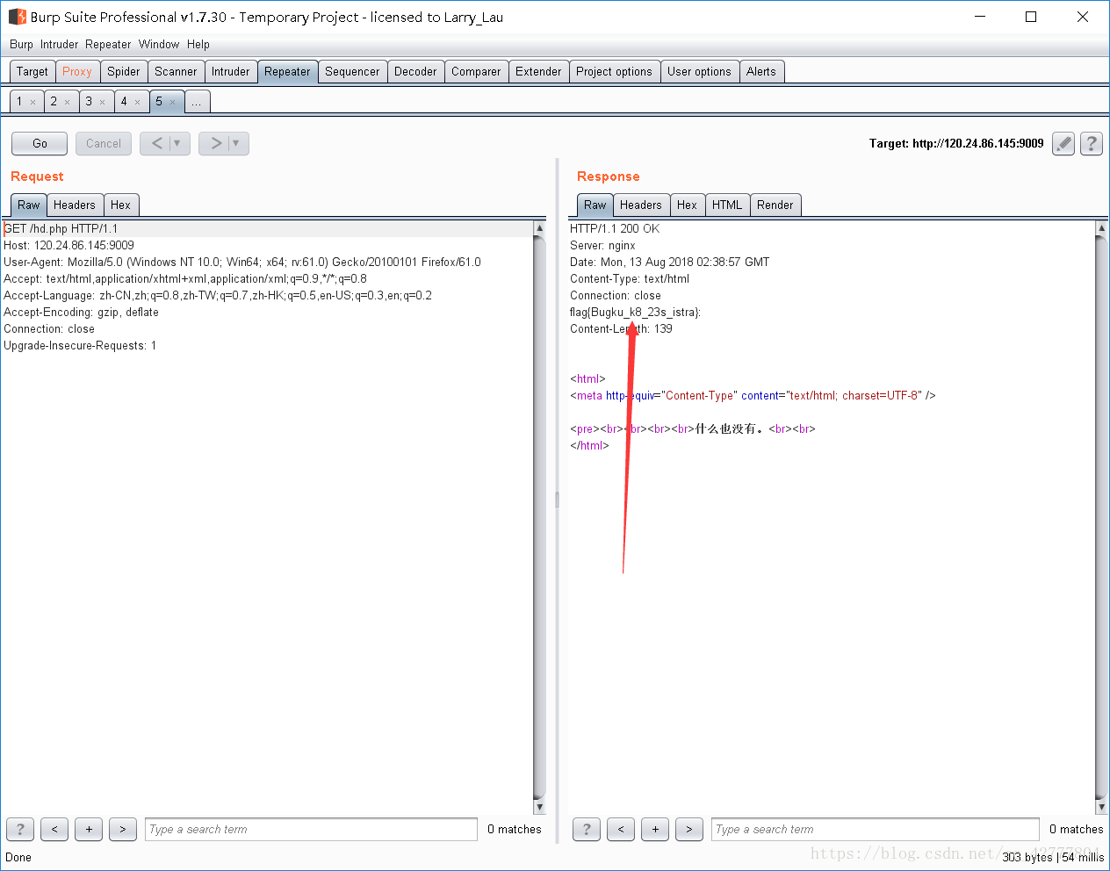1110x871 pixels.
Task: Click request search previous match button
Action: 54,829
